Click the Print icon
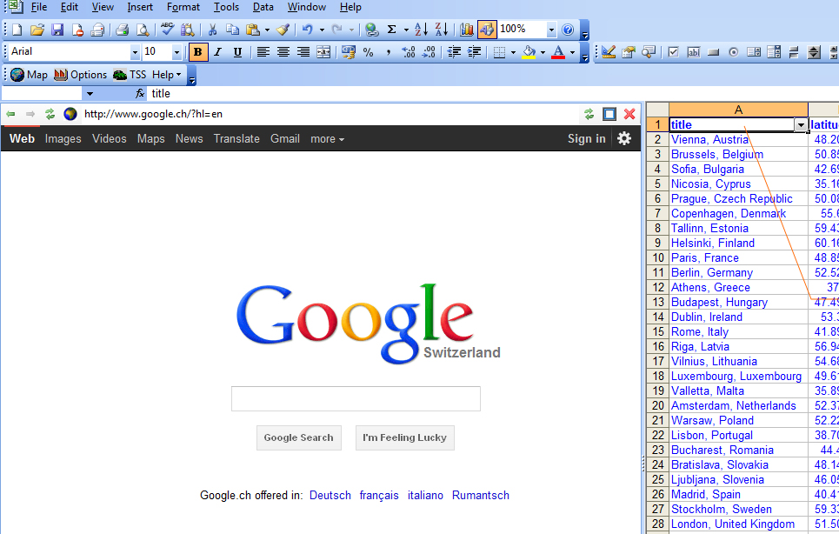Screen dimensions: 839x534 click(122, 30)
